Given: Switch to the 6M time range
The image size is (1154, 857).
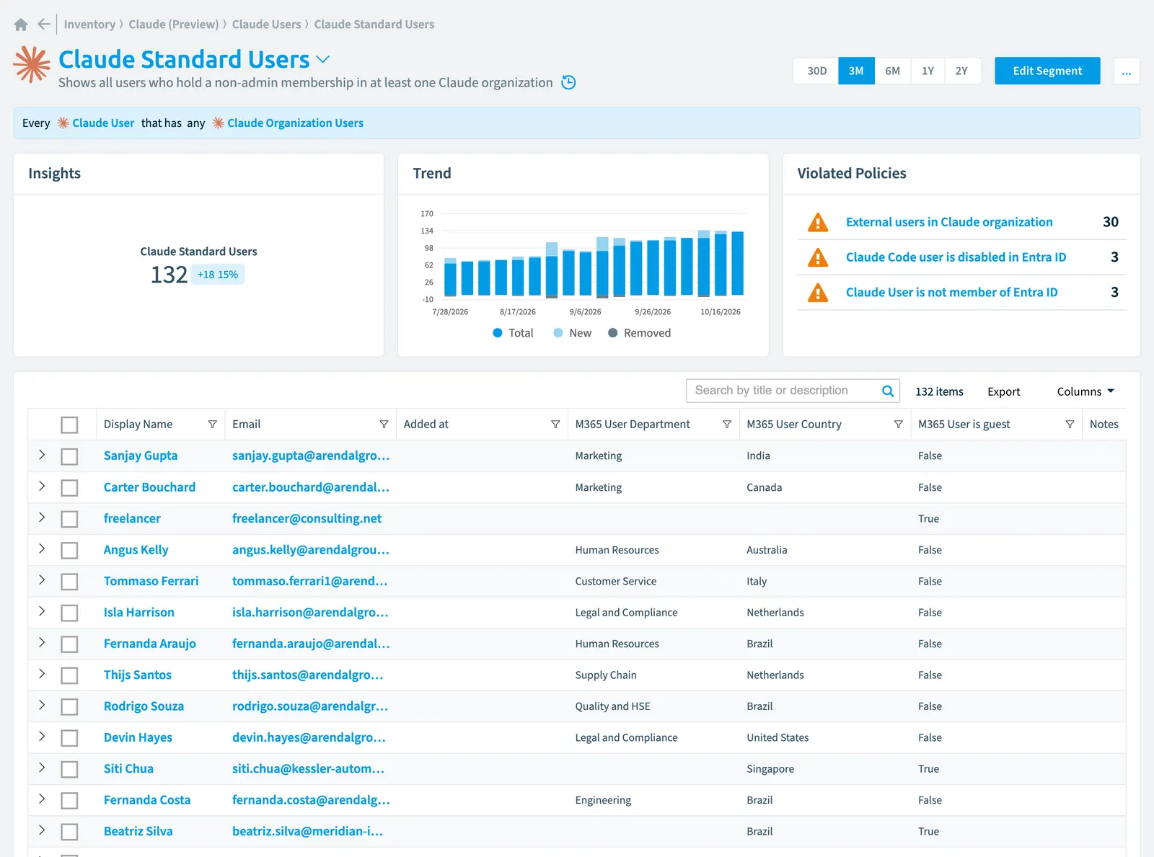Looking at the screenshot, I should point(892,71).
